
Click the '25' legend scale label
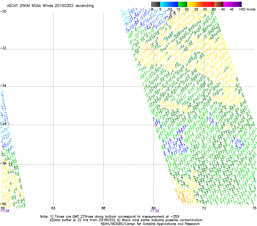click(196, 9)
